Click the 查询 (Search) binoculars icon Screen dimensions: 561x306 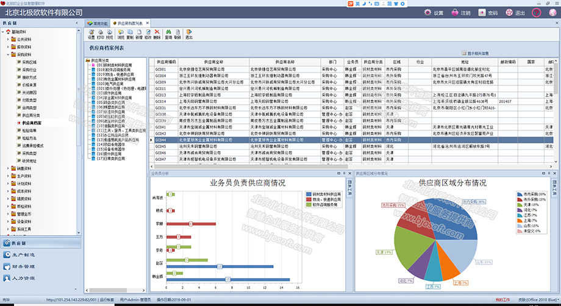click(x=168, y=33)
